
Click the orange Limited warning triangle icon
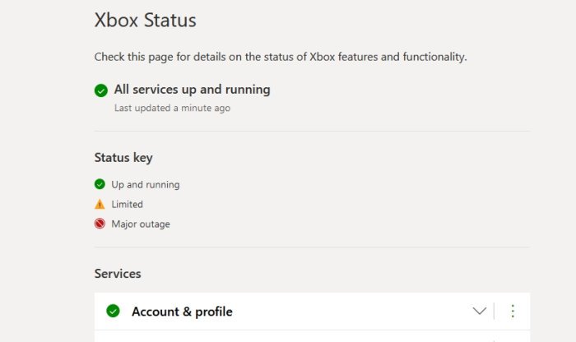(100, 204)
